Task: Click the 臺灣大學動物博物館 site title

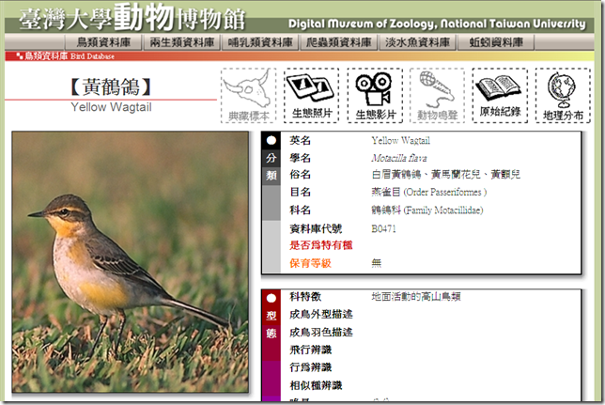Action: (x=132, y=18)
